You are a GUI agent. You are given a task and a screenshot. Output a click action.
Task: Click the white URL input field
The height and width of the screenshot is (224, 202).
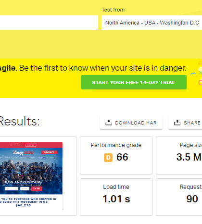pos(49,23)
